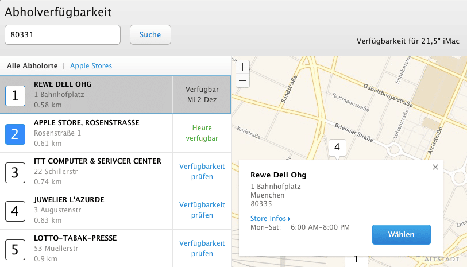Select map marker number 4
Screen dimensions: 467x267
click(x=337, y=147)
